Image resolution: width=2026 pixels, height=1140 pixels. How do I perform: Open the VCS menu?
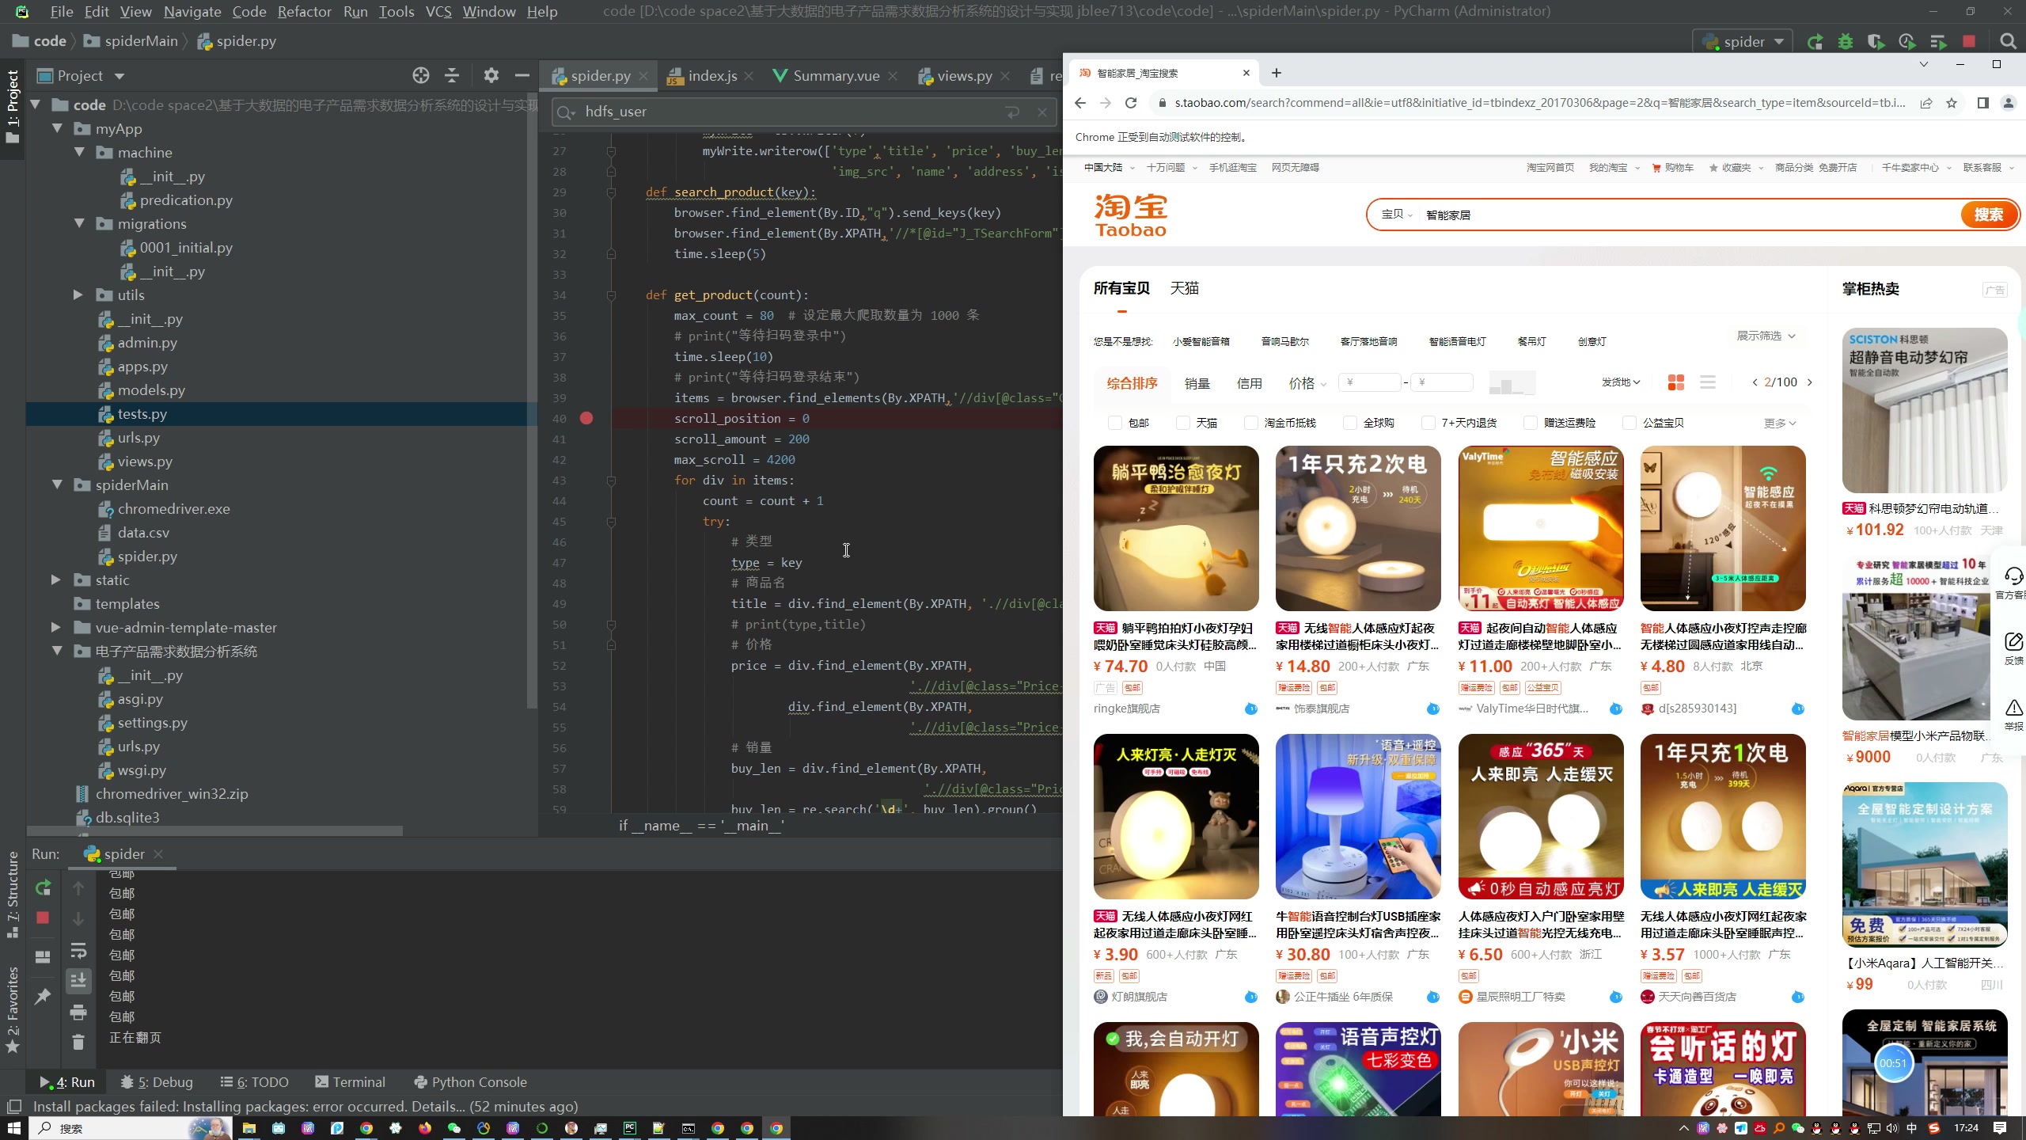438,12
